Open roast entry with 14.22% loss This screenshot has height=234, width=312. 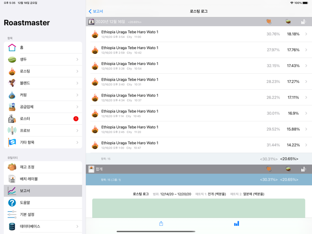tap(199, 145)
